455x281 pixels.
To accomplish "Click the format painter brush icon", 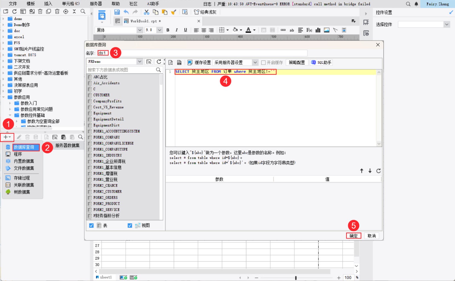I will 173,12.
